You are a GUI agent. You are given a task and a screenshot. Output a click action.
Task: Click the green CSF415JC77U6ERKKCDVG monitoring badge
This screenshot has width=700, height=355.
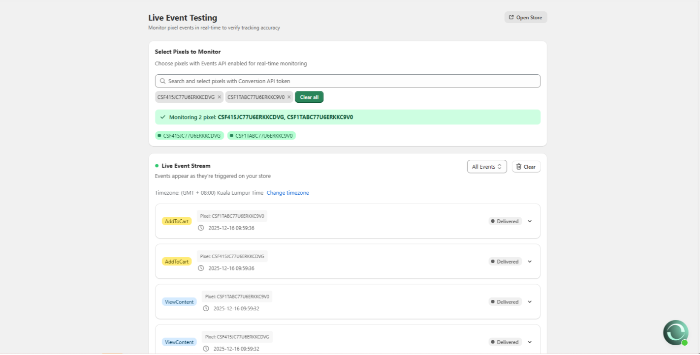[x=190, y=135]
